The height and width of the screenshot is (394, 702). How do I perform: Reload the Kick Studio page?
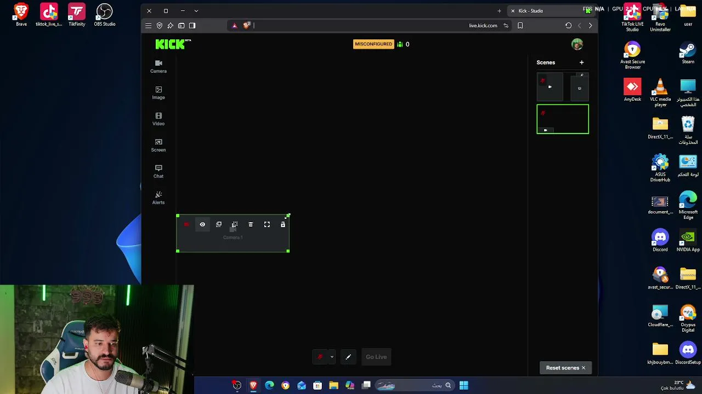(x=569, y=26)
